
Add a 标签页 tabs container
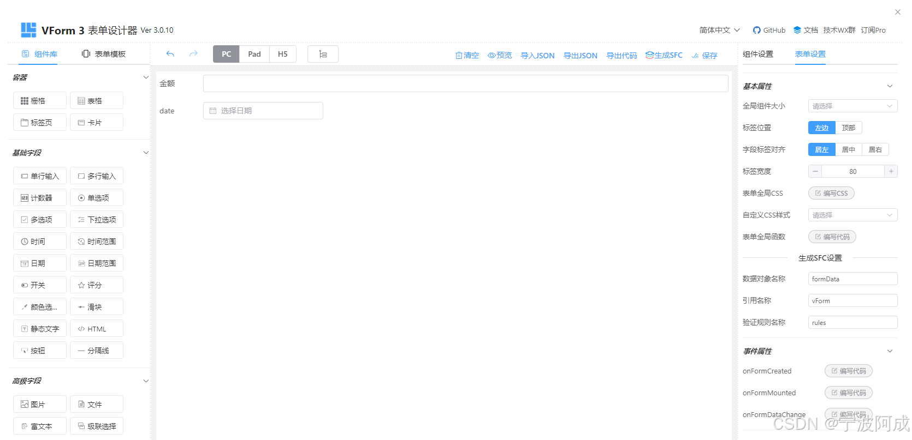point(40,122)
